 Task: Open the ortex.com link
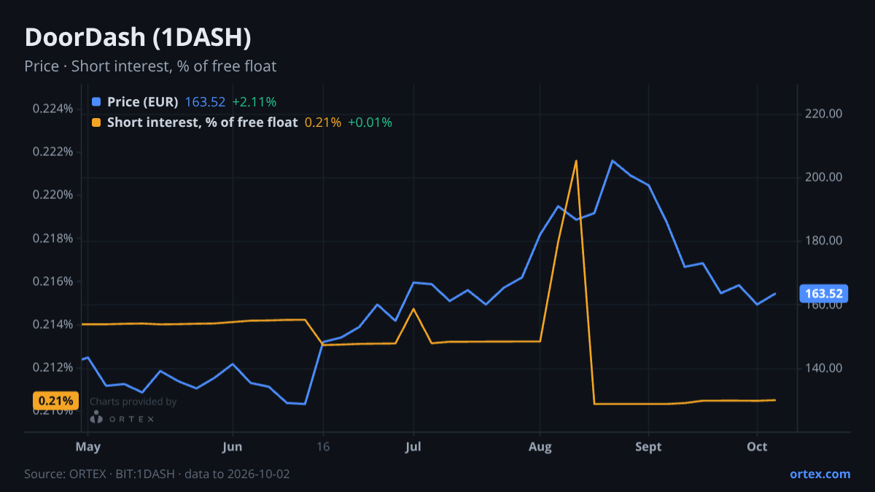pyautogui.click(x=820, y=474)
